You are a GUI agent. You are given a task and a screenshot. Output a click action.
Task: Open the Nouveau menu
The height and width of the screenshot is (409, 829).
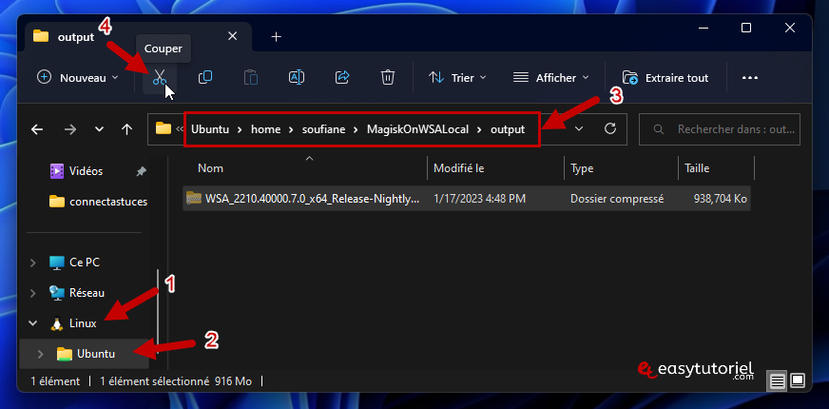click(78, 78)
